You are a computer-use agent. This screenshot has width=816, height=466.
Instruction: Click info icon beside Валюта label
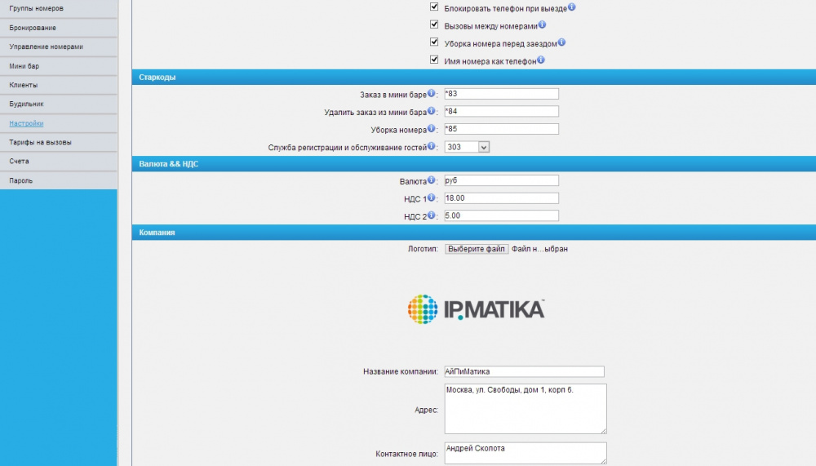(x=431, y=180)
